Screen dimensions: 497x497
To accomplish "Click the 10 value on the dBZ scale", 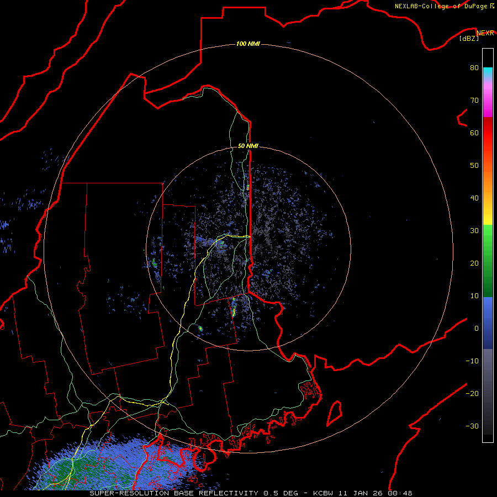I will click(x=474, y=296).
